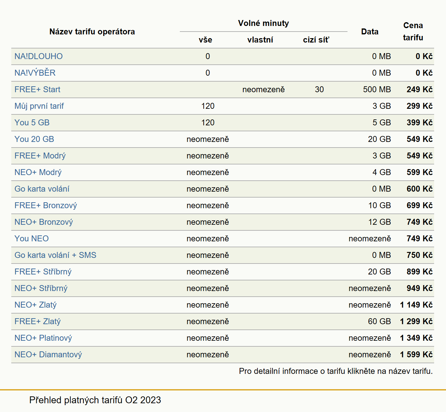Open the Můj první tarif link
The width and height of the screenshot is (446, 412).
click(39, 106)
